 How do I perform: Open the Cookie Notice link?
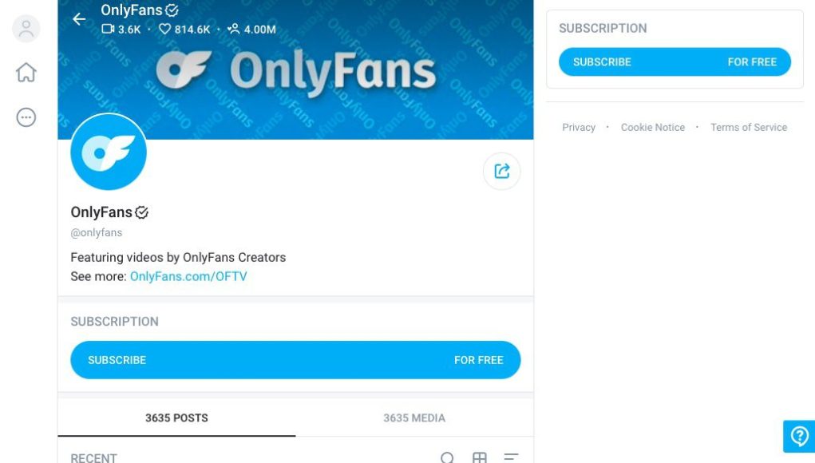click(x=653, y=127)
